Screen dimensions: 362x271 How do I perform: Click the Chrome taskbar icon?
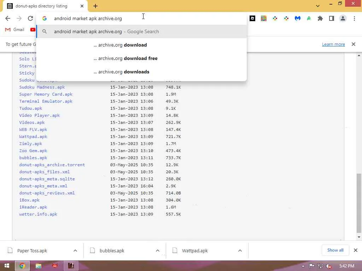tap(22, 266)
